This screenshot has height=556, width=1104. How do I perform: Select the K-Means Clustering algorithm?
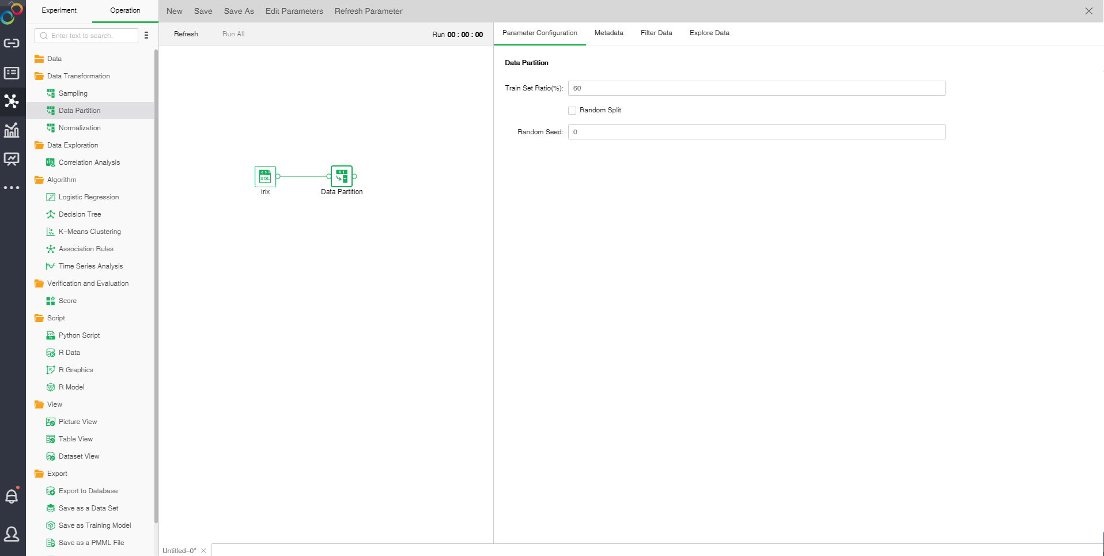tap(90, 232)
